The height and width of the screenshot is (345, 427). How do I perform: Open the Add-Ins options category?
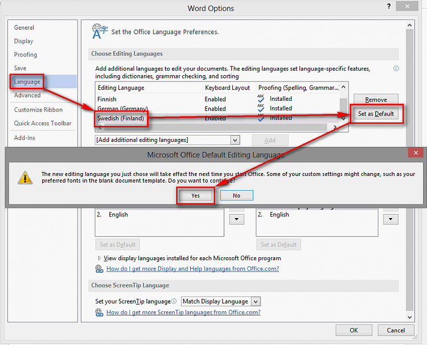pos(24,138)
